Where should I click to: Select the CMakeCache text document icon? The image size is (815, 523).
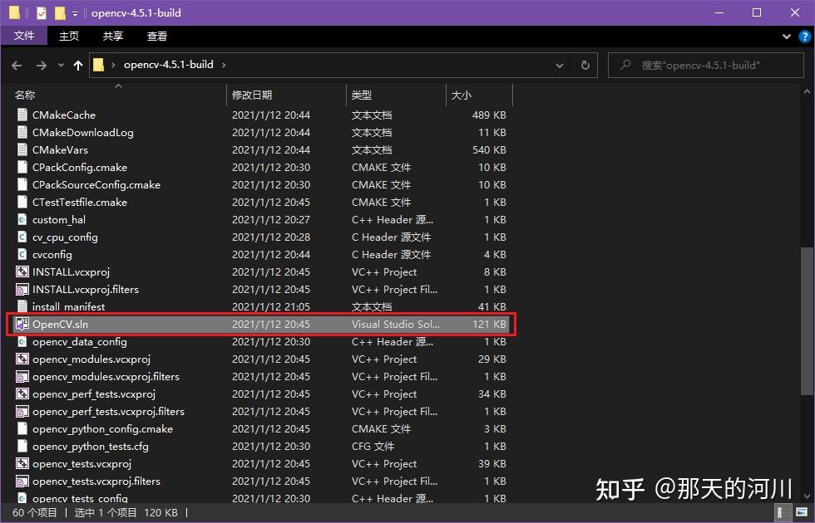pos(21,115)
